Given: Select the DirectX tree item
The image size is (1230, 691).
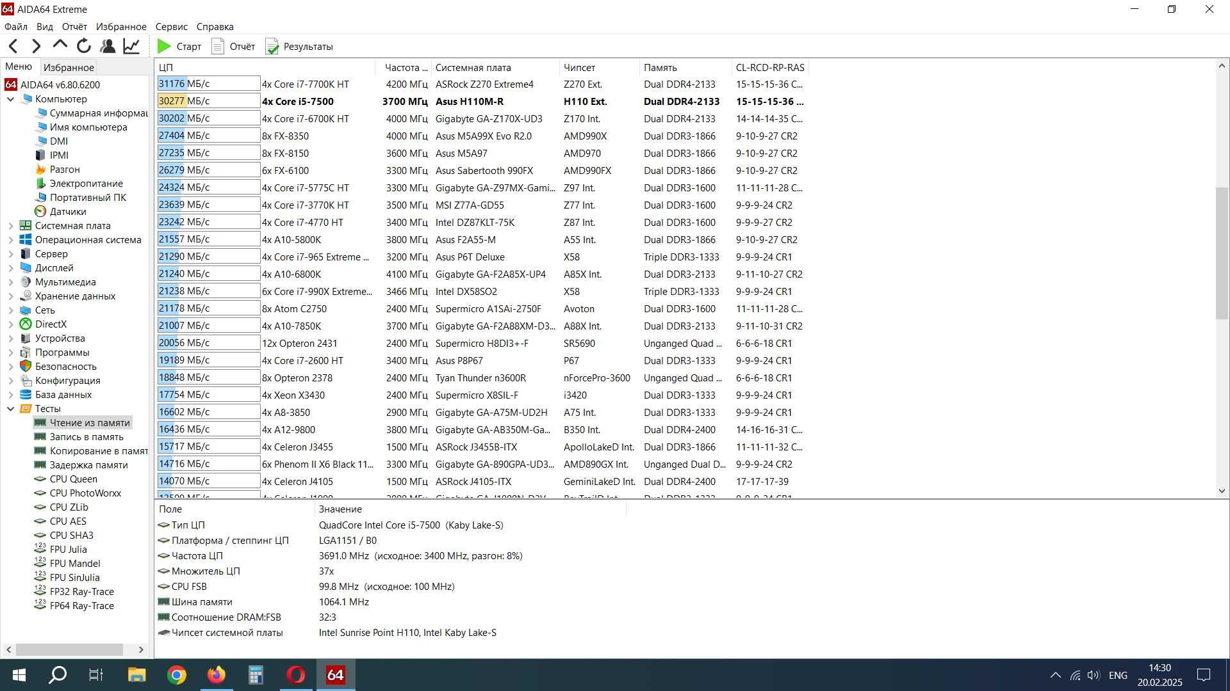Looking at the screenshot, I should (x=44, y=324).
